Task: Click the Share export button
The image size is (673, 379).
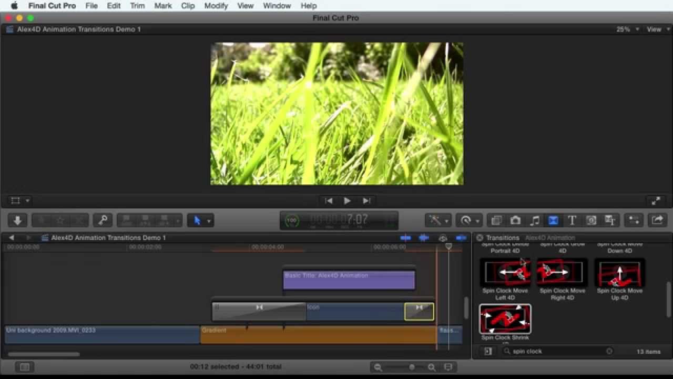Action: coord(657,221)
